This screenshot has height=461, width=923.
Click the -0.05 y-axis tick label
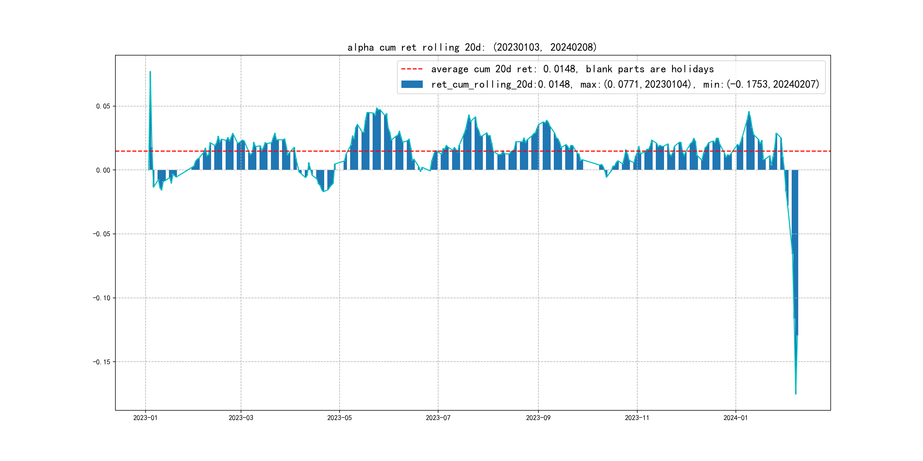click(x=101, y=234)
